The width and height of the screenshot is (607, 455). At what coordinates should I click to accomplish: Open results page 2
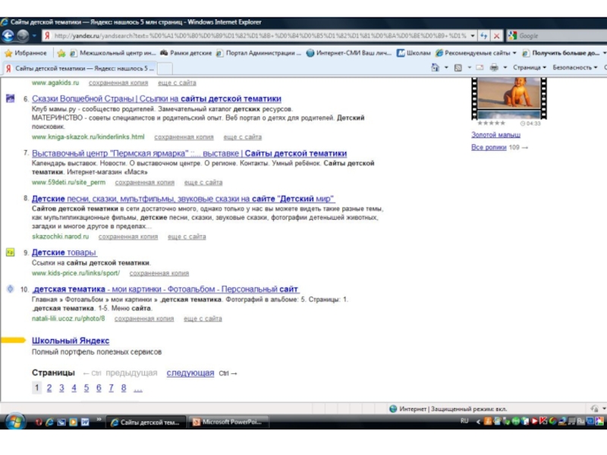49,388
